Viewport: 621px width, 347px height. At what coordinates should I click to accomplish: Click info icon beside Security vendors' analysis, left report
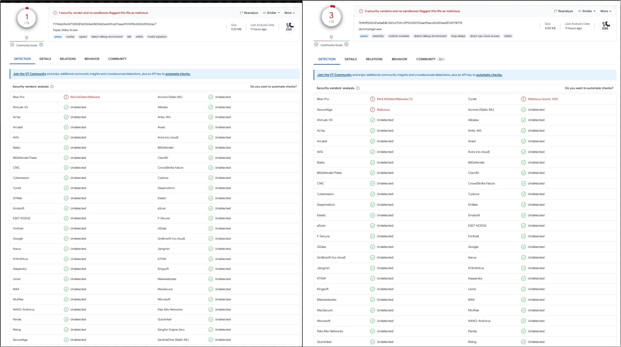[52, 87]
